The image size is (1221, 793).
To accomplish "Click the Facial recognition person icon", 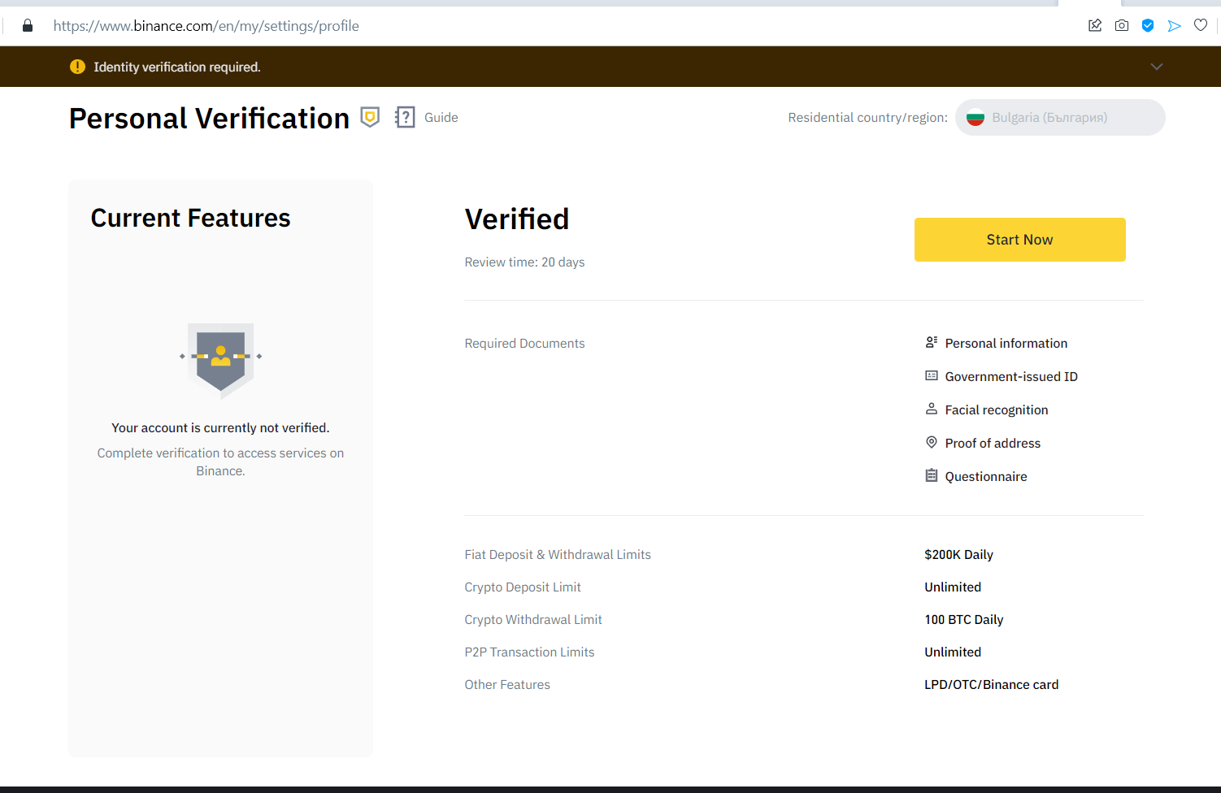I will (932, 409).
